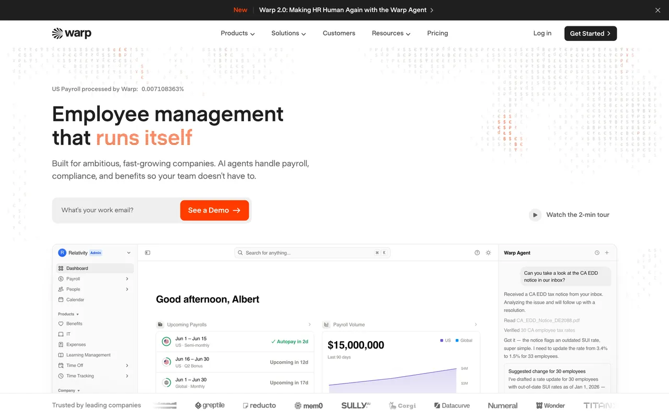This screenshot has height=418, width=669.
Task: Open Warp Agent history clock icon
Action: (597, 253)
